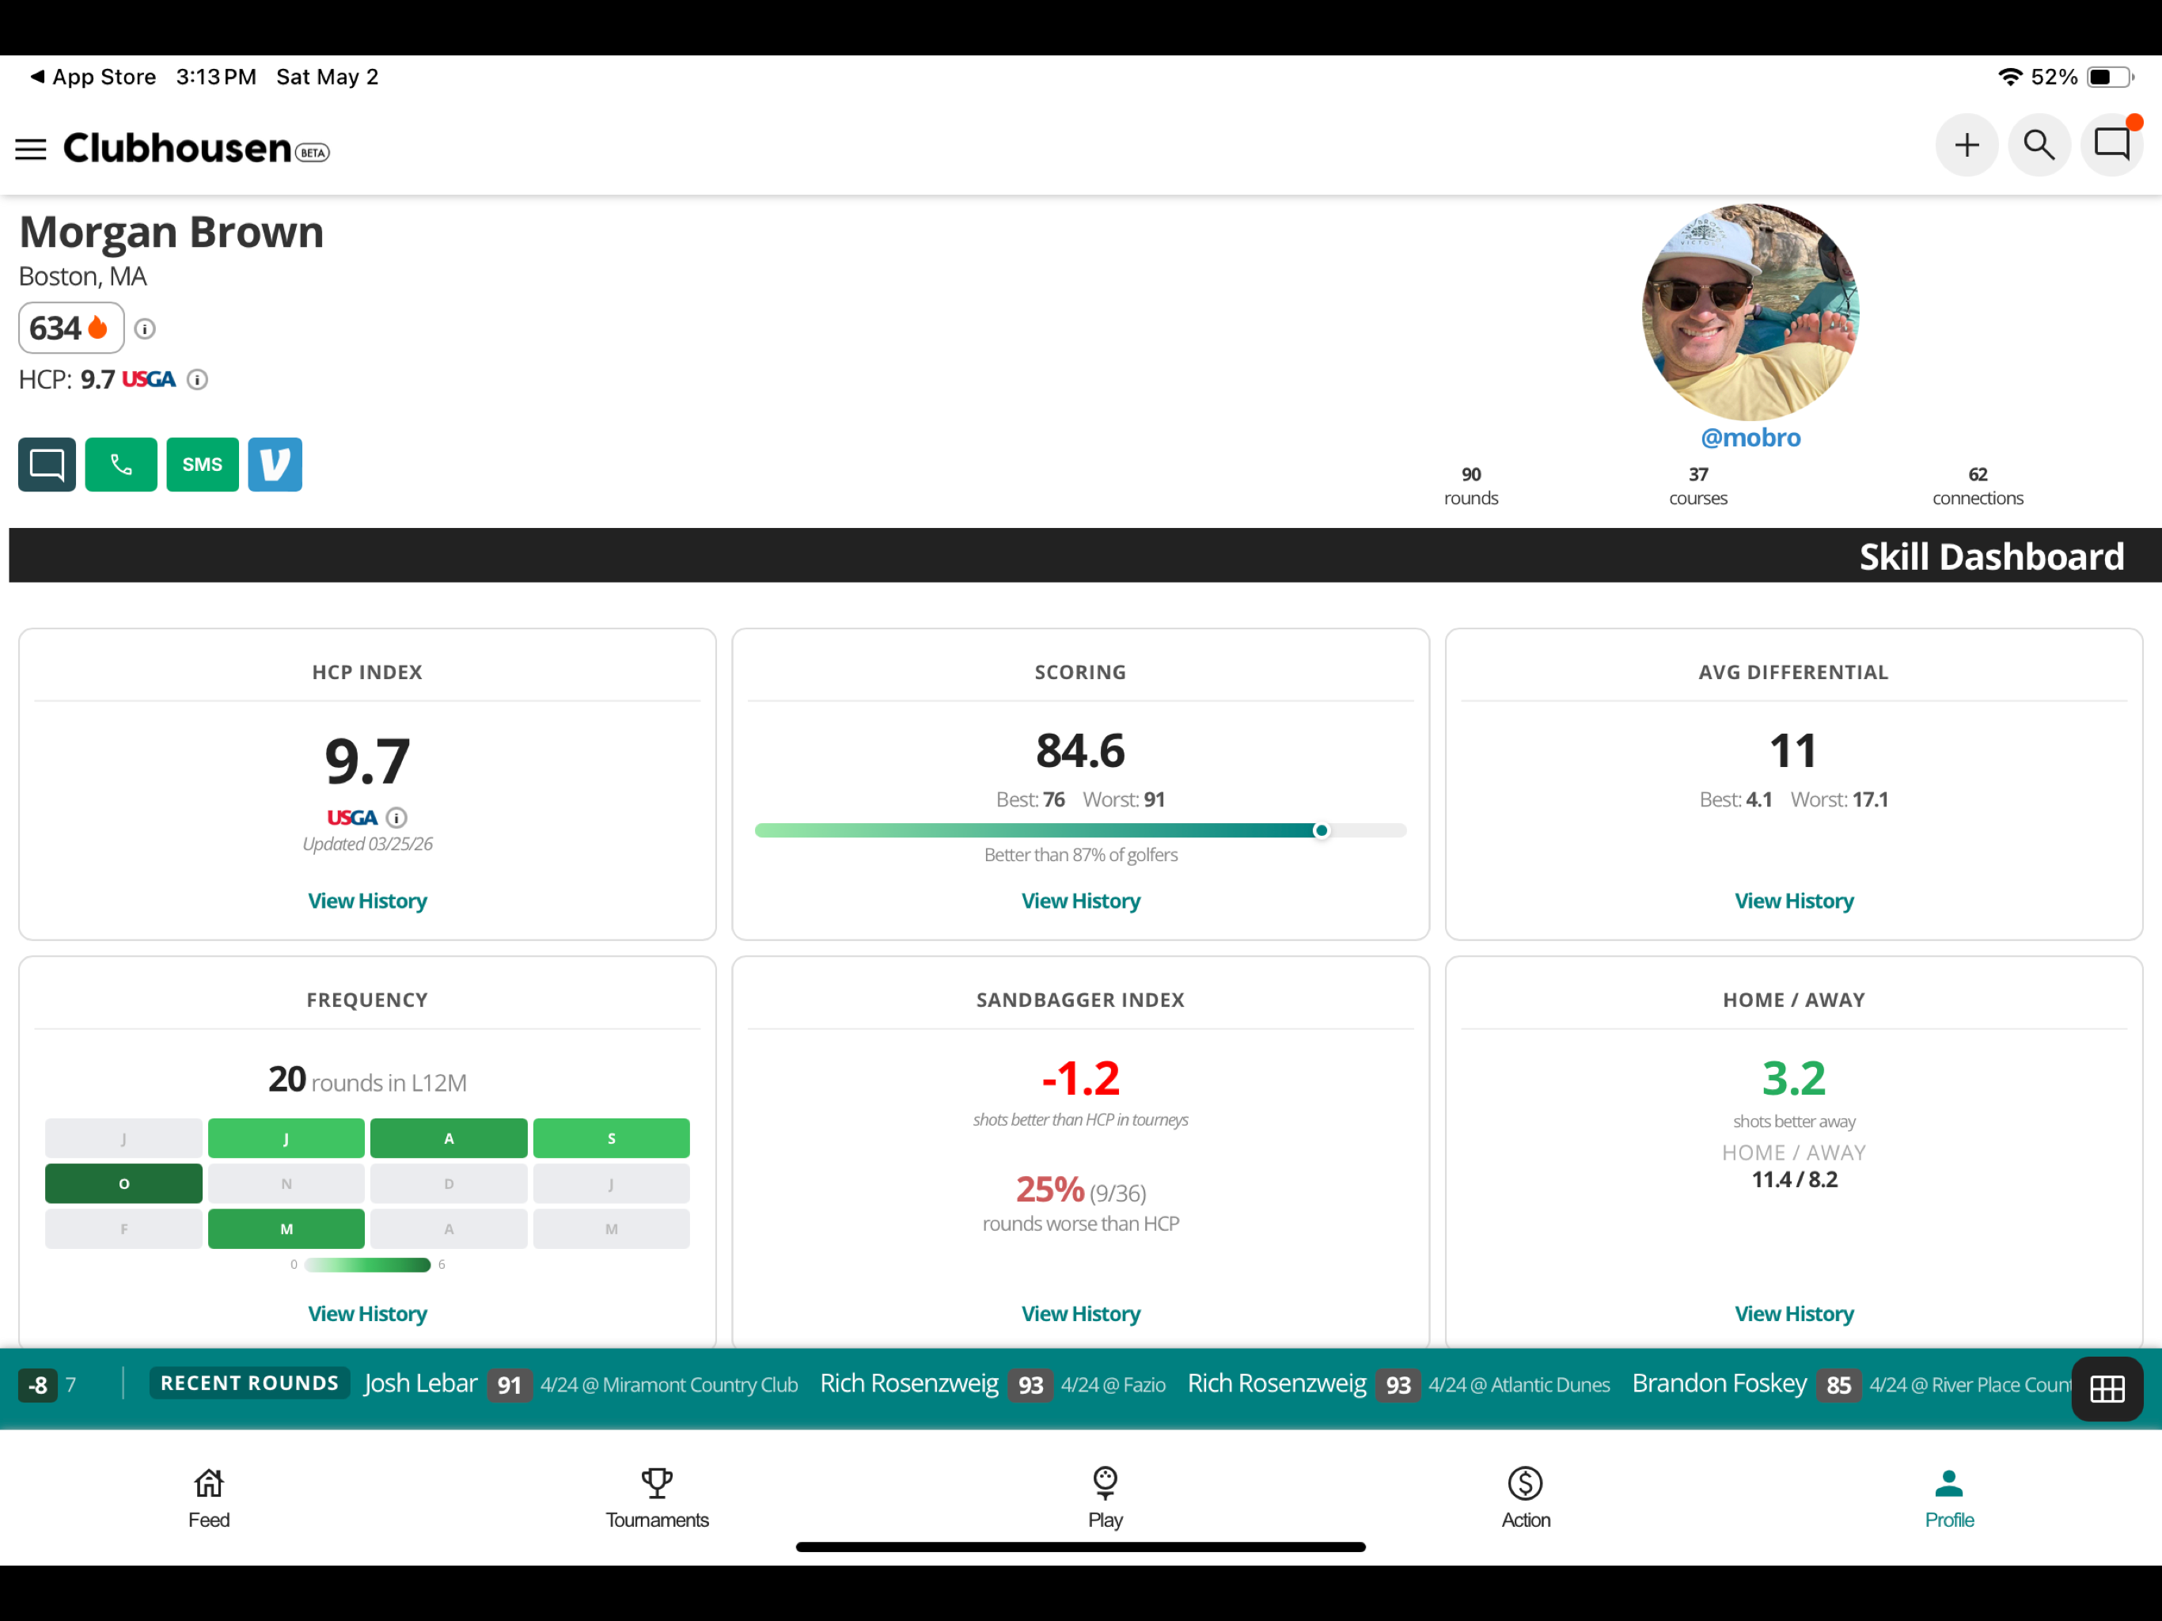Tap the plus add button

(1966, 146)
